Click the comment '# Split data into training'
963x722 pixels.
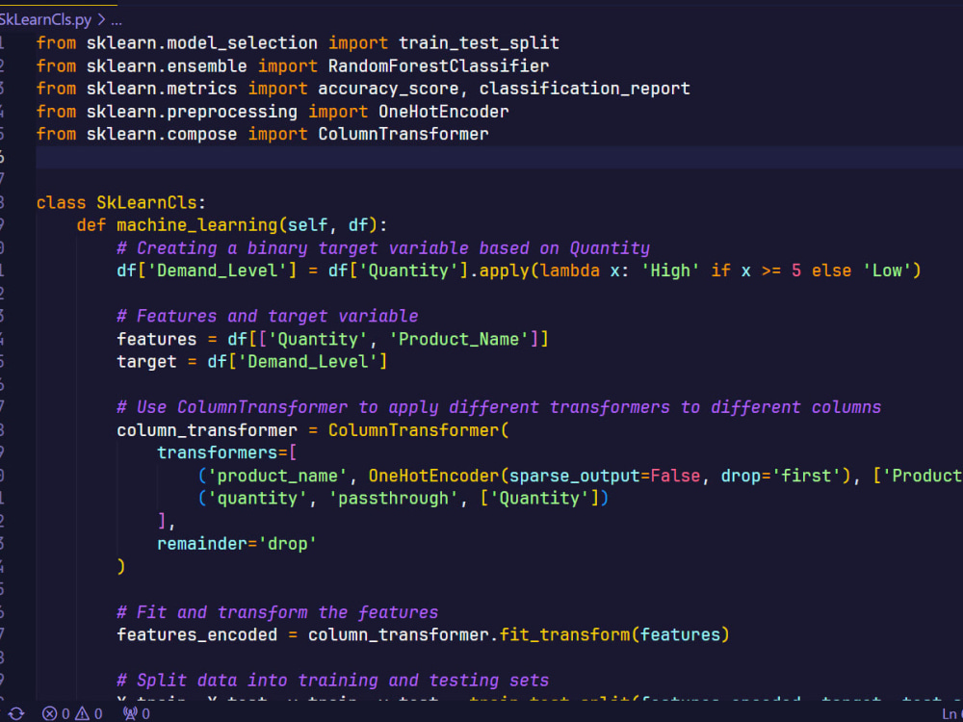247,681
